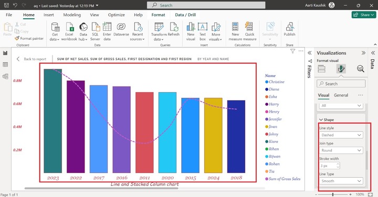Switch to Model view icon

5,76
